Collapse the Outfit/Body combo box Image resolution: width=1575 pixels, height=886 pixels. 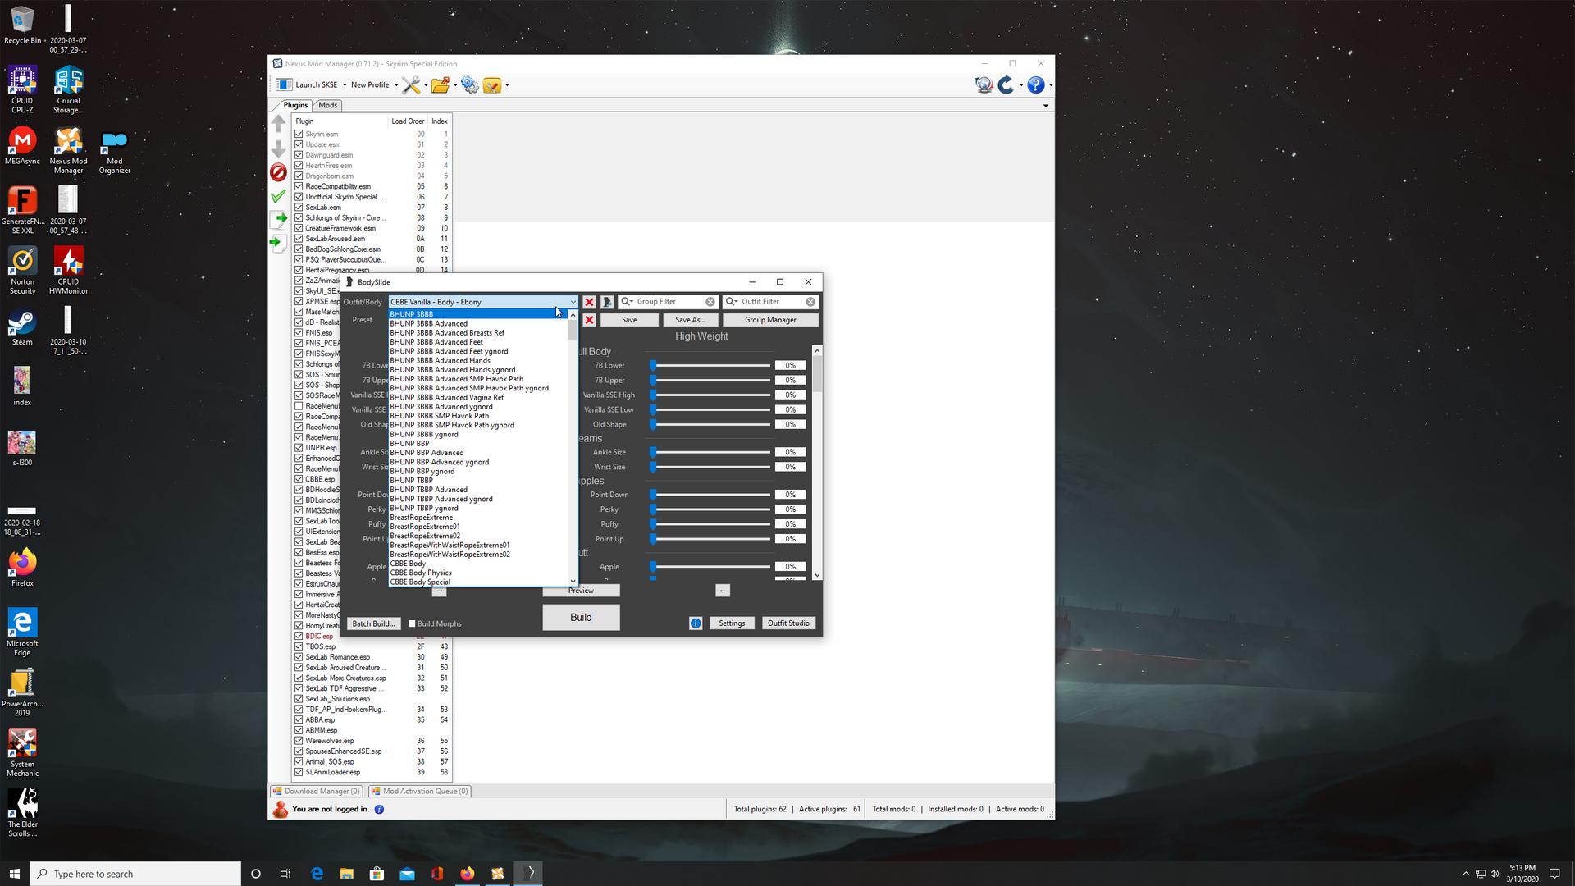point(573,302)
